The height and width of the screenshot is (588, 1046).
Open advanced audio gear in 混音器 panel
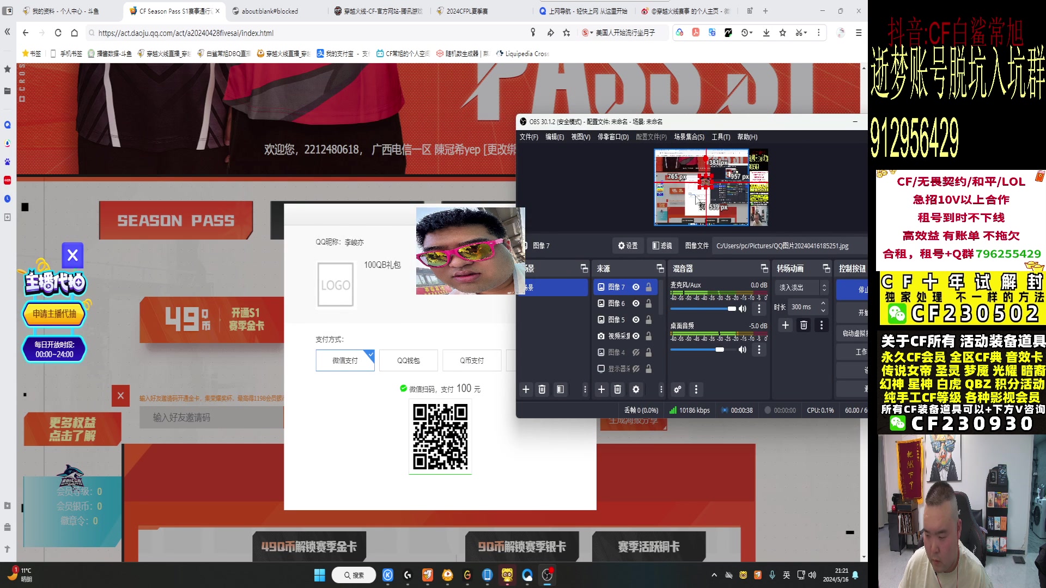[x=677, y=390]
